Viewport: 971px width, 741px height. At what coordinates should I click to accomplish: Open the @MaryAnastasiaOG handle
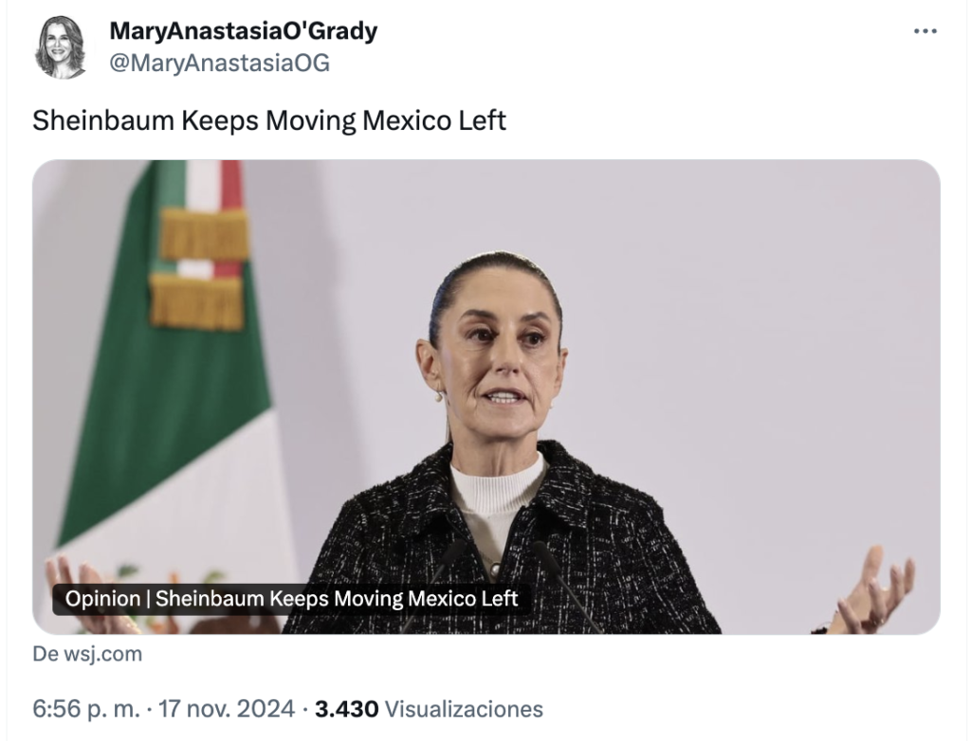coord(219,63)
